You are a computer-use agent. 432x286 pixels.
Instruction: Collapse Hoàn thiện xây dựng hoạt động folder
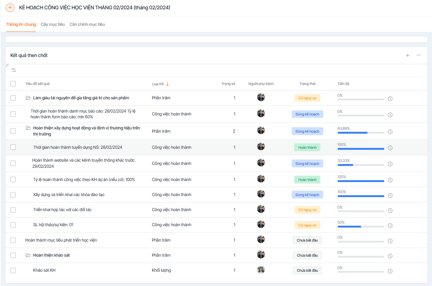point(28,128)
